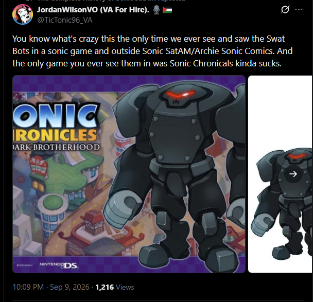Open the second Swat Bot image on white background
Viewport: 313px width, 302px height.
(280, 174)
